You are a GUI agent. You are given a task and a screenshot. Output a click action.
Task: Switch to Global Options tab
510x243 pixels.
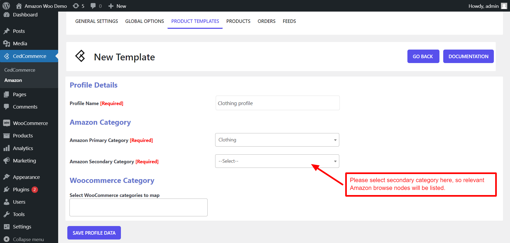[145, 21]
